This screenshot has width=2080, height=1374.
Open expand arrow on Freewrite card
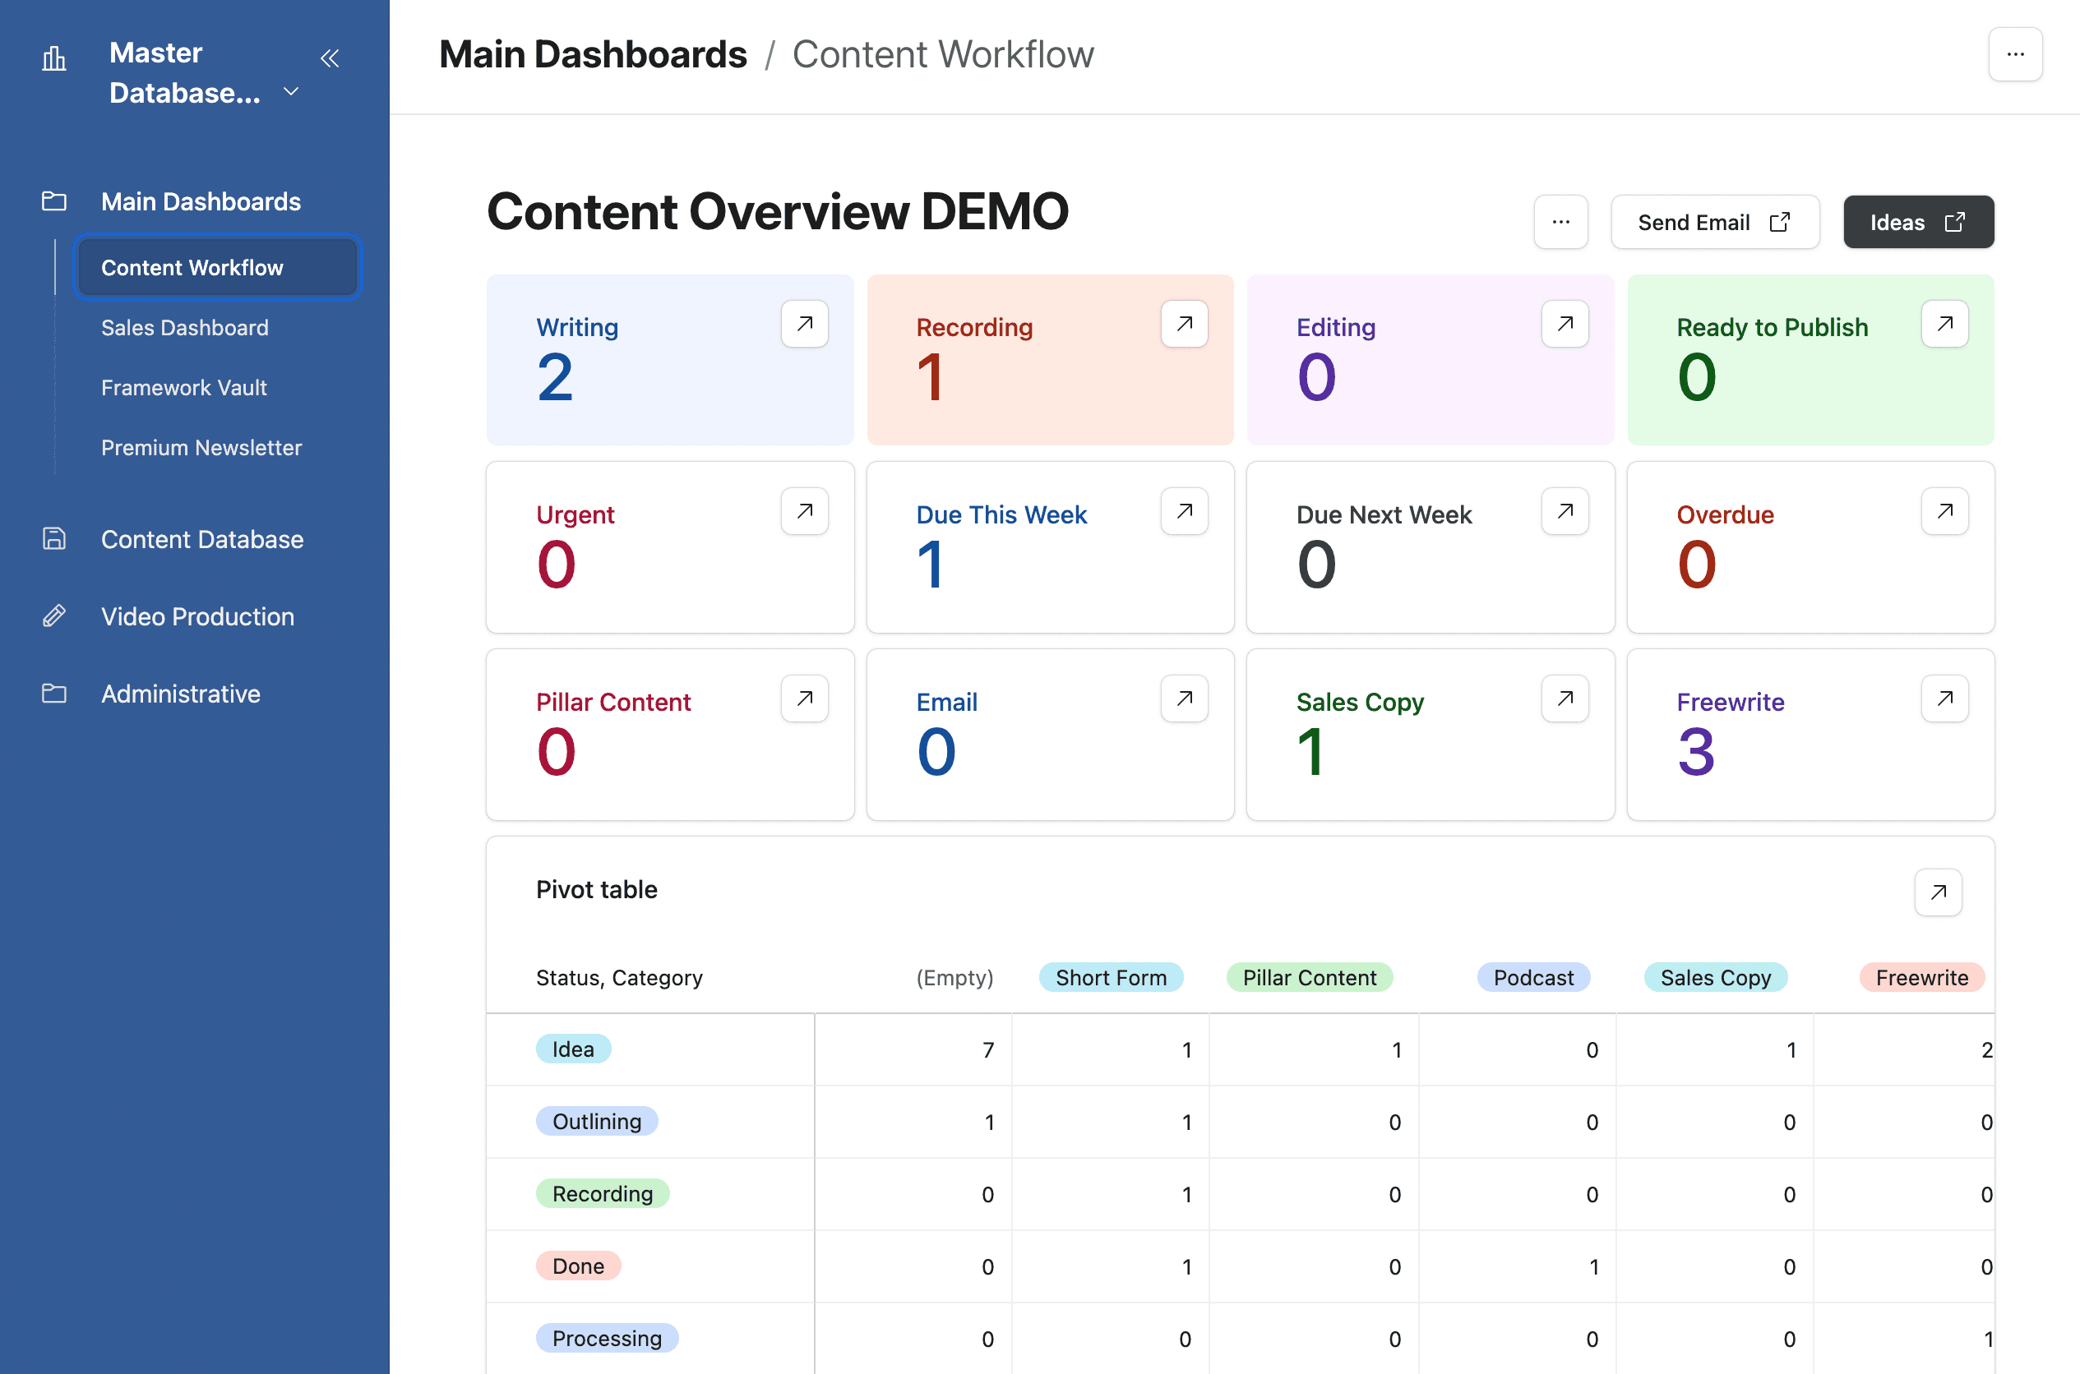click(x=1944, y=699)
